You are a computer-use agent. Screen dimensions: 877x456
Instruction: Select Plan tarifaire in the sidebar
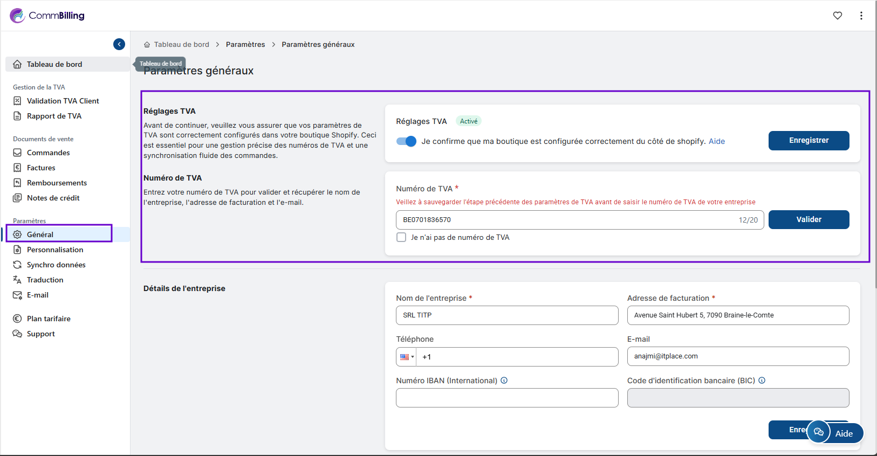49,319
